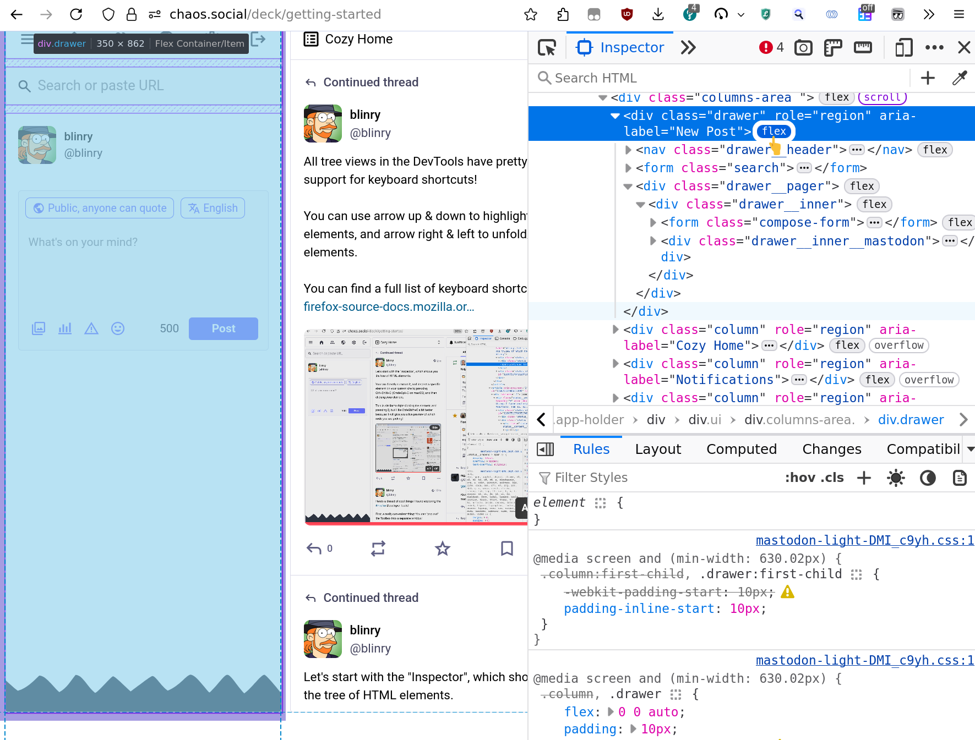Select the eyedropper next to Search HTML
This screenshot has height=740, width=975.
pos(960,78)
